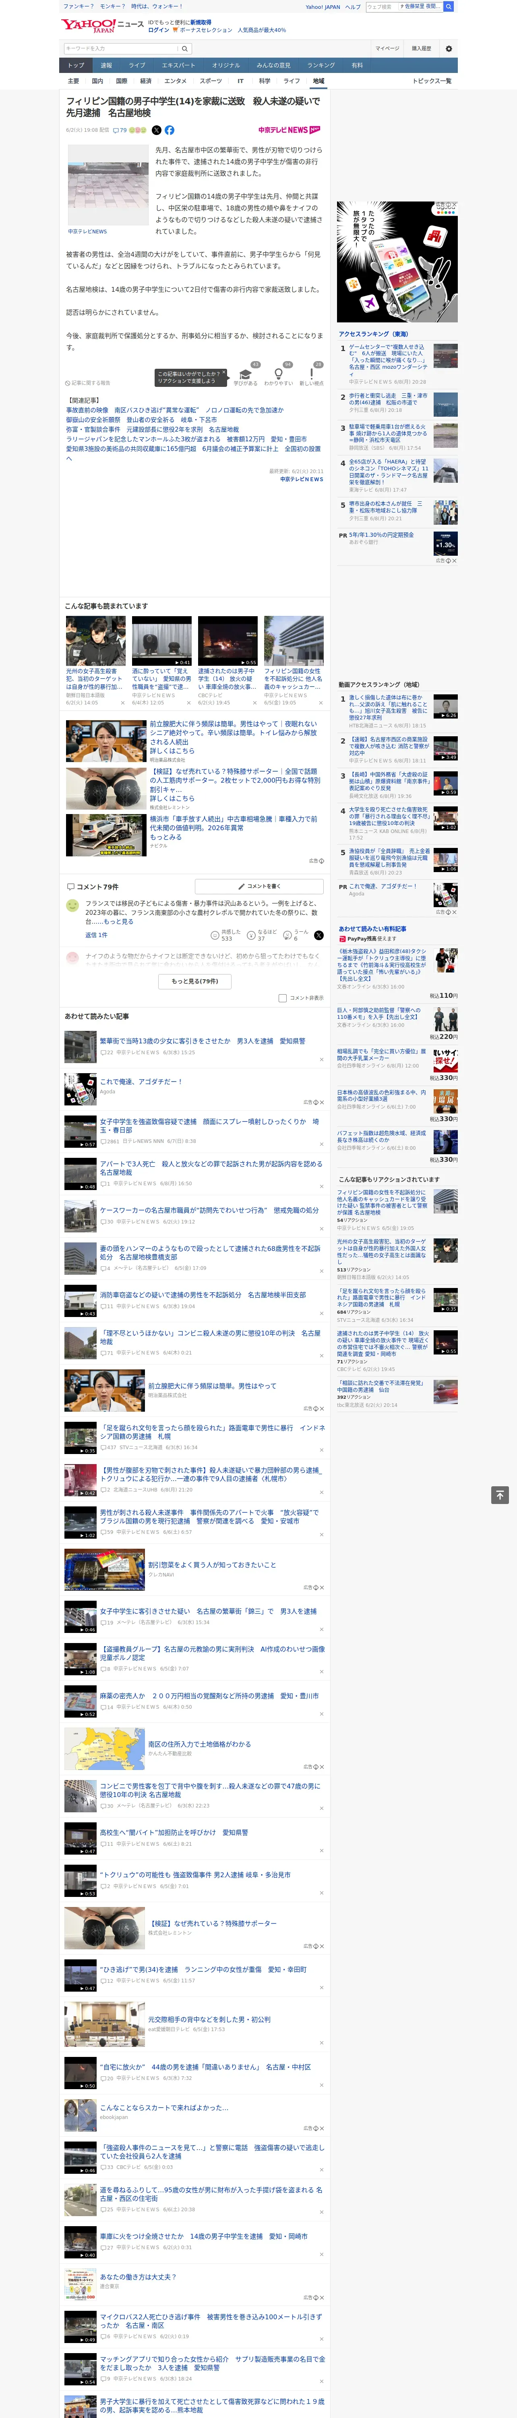Click the コメントを書く button
Screen dimensions: 517x2418
[260, 886]
